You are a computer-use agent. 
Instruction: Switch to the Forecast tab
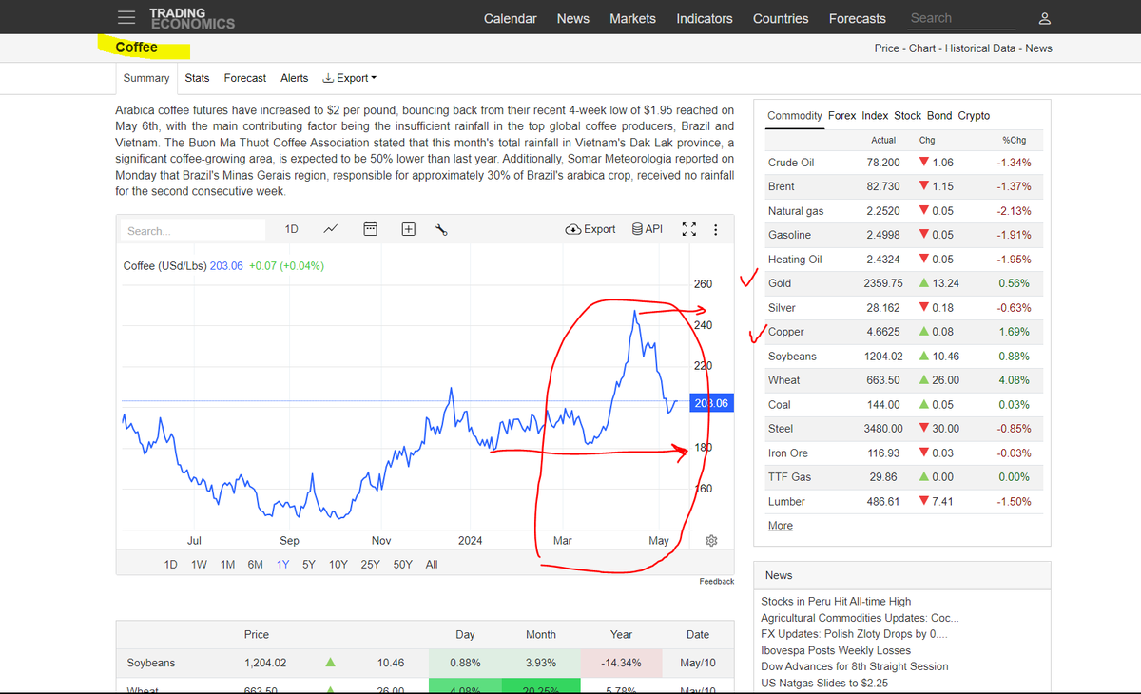(245, 78)
